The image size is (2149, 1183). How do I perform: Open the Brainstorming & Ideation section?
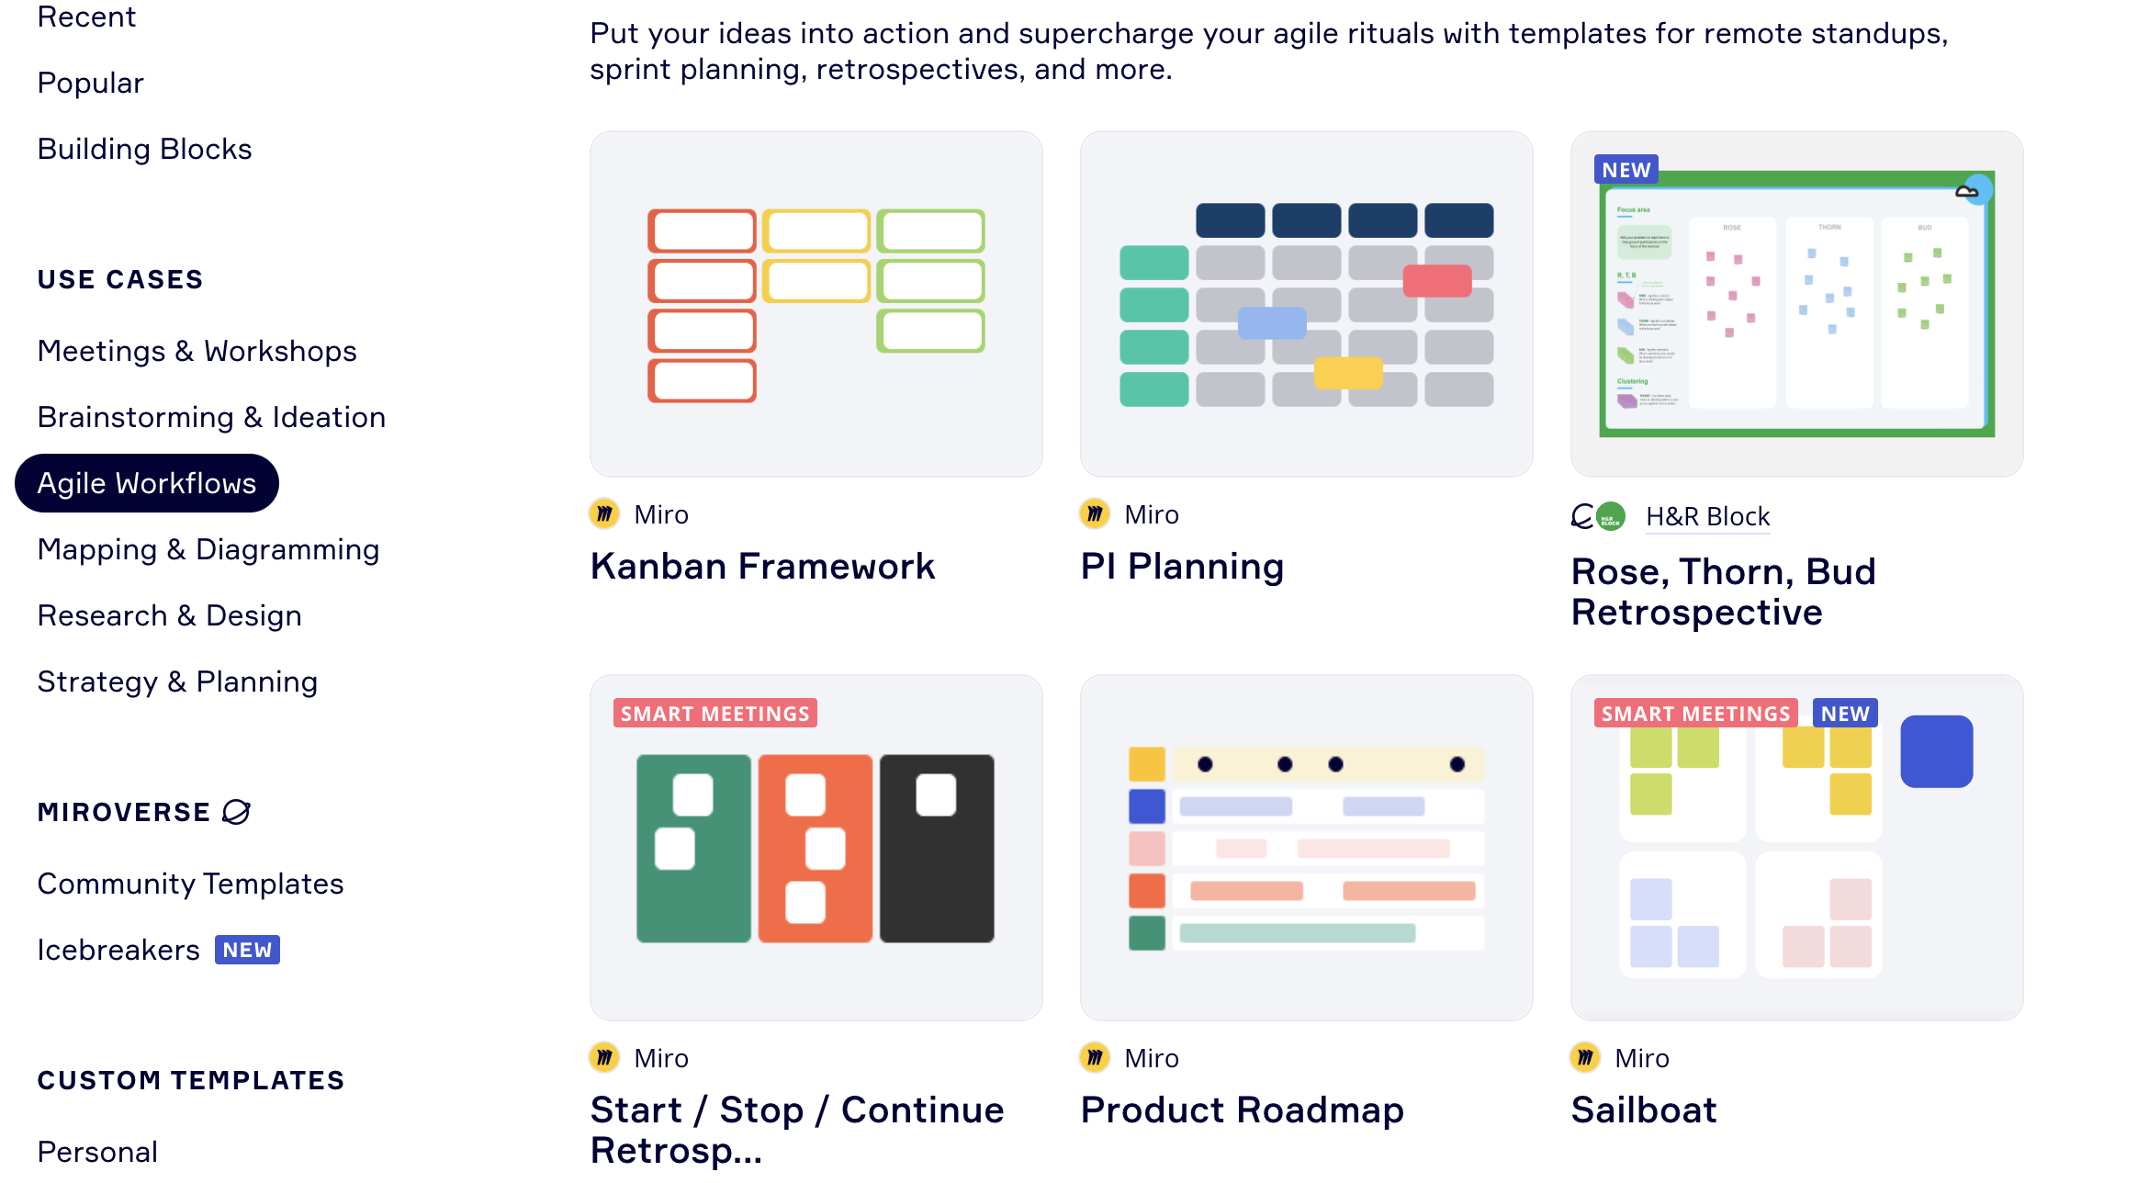[x=211, y=418]
